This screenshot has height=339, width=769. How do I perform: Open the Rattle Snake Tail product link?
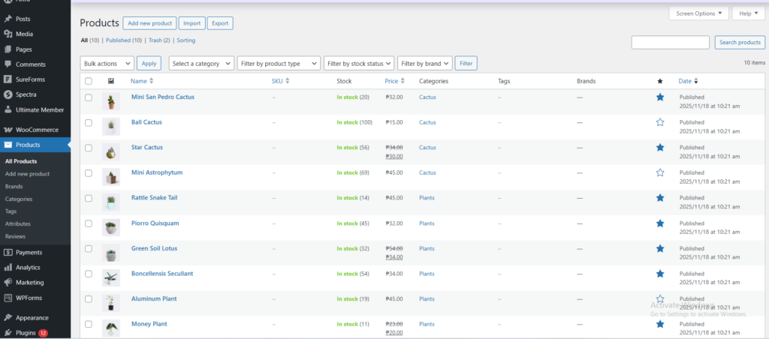[154, 198]
